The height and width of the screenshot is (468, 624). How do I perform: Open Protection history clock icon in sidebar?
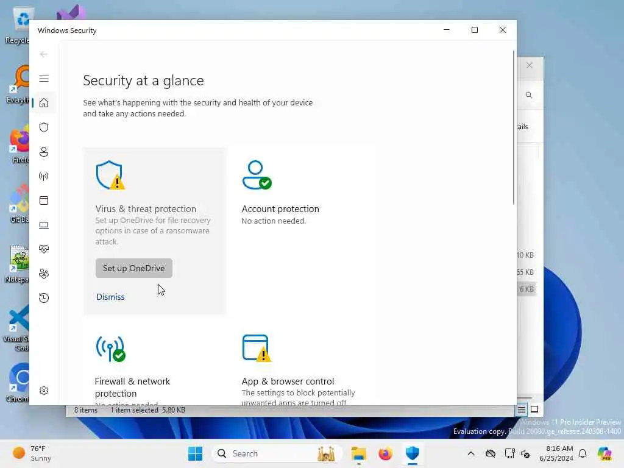(44, 297)
